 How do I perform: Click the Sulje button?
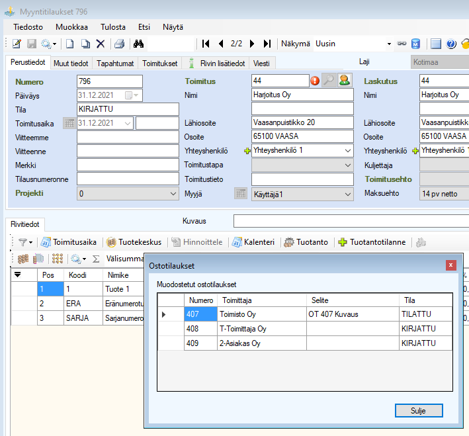[x=418, y=410]
